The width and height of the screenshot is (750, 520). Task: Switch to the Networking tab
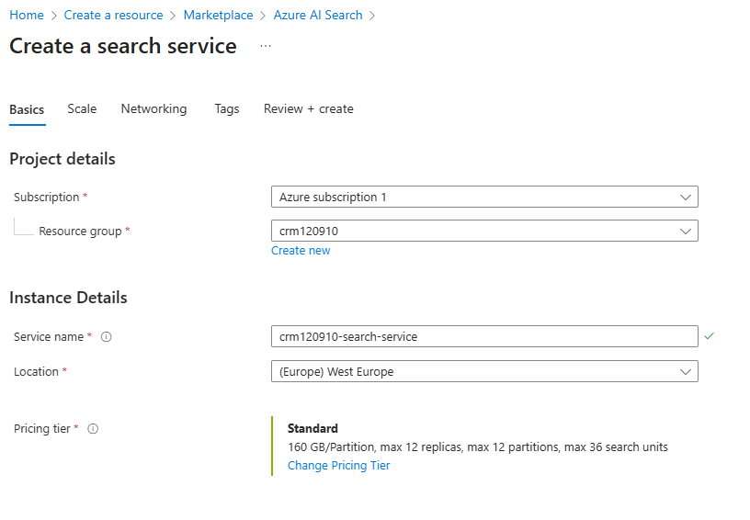coord(153,109)
